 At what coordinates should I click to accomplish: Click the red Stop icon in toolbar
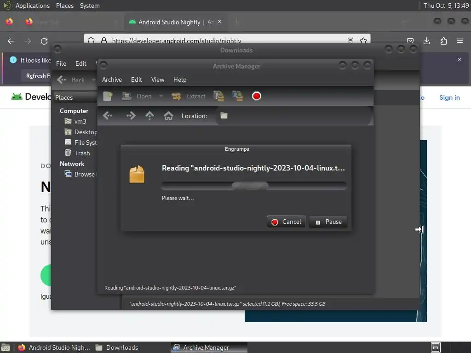tap(257, 96)
